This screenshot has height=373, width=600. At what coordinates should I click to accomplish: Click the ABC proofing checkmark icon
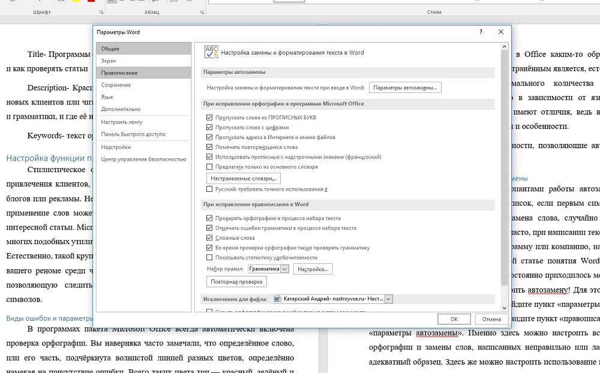211,52
